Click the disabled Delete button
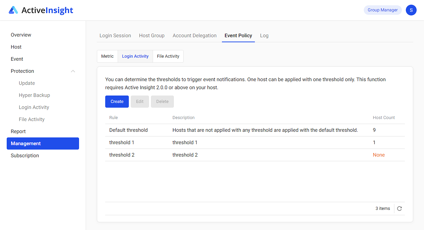Image resolution: width=424 pixels, height=230 pixels. [x=162, y=101]
